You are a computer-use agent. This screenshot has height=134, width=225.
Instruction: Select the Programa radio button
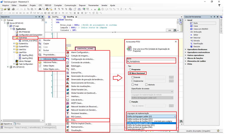[130, 69]
